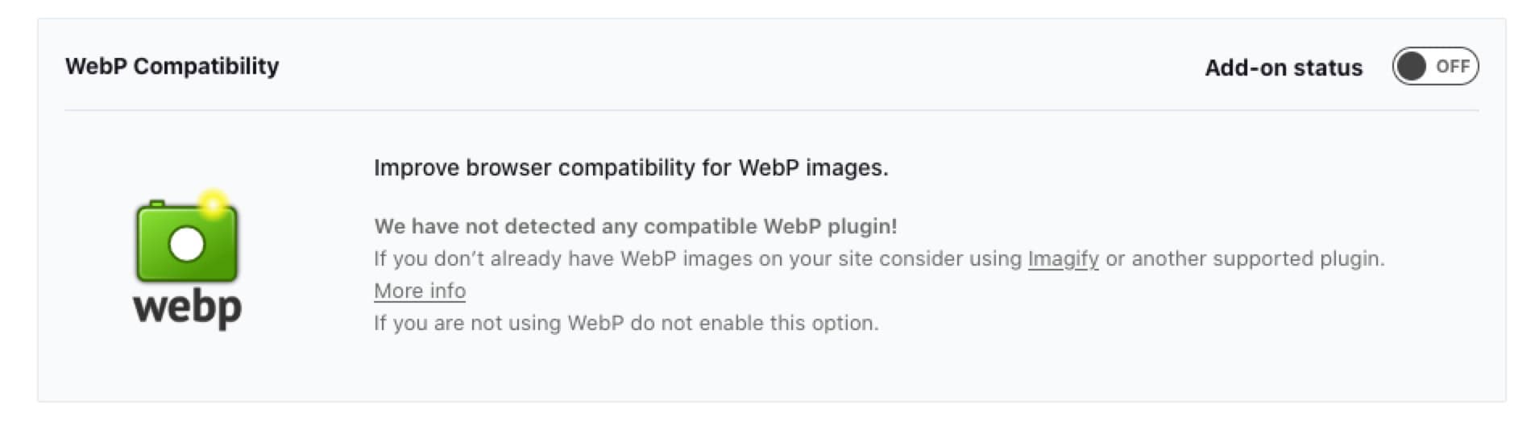The width and height of the screenshot is (1539, 446).
Task: Click the word "WebP" in the panel title
Action: 96,66
